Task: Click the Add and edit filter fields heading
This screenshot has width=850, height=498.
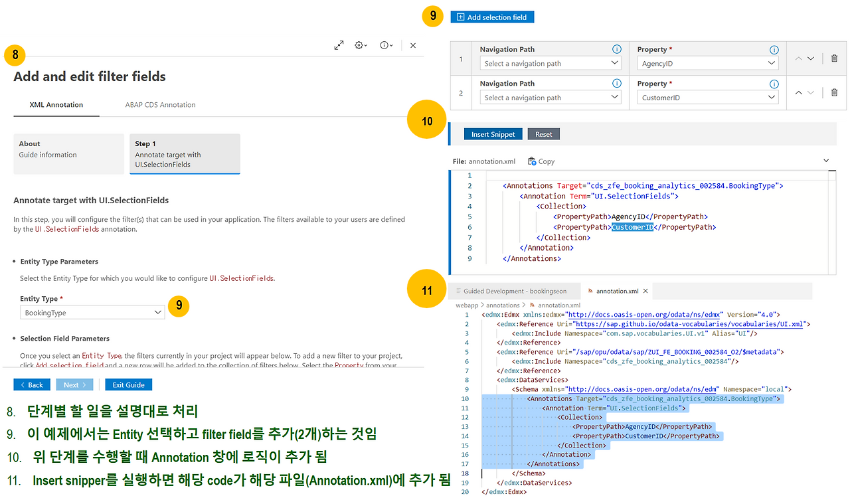Action: pos(90,76)
